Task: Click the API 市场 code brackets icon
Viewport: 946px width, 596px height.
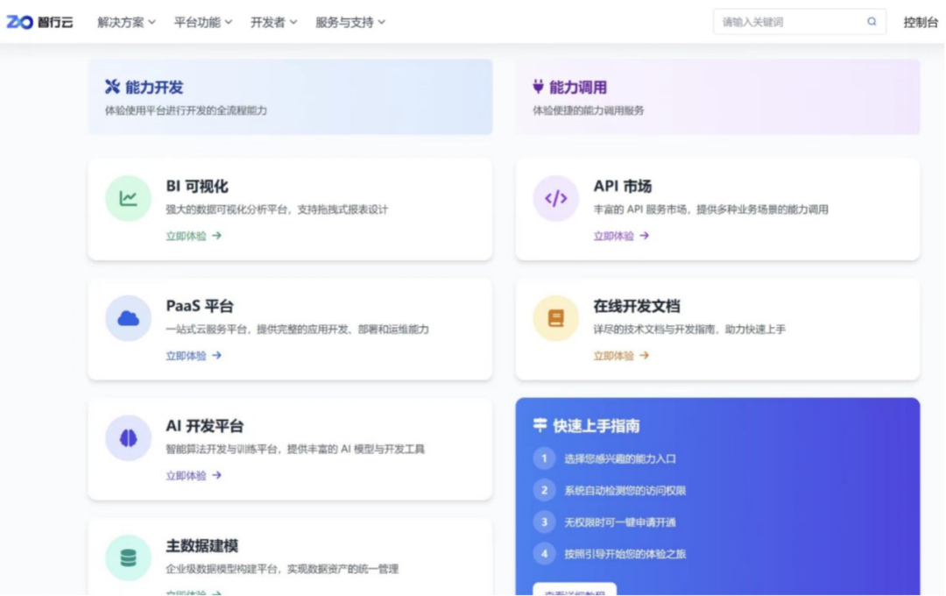Action: coord(555,198)
